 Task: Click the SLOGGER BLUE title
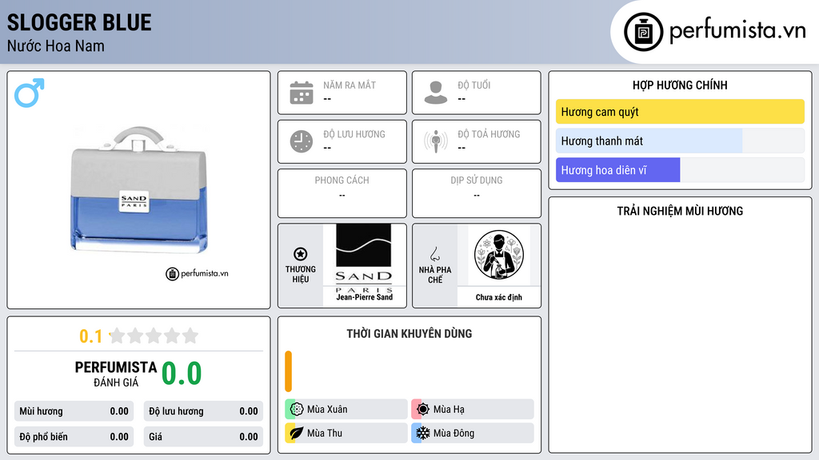click(x=79, y=23)
